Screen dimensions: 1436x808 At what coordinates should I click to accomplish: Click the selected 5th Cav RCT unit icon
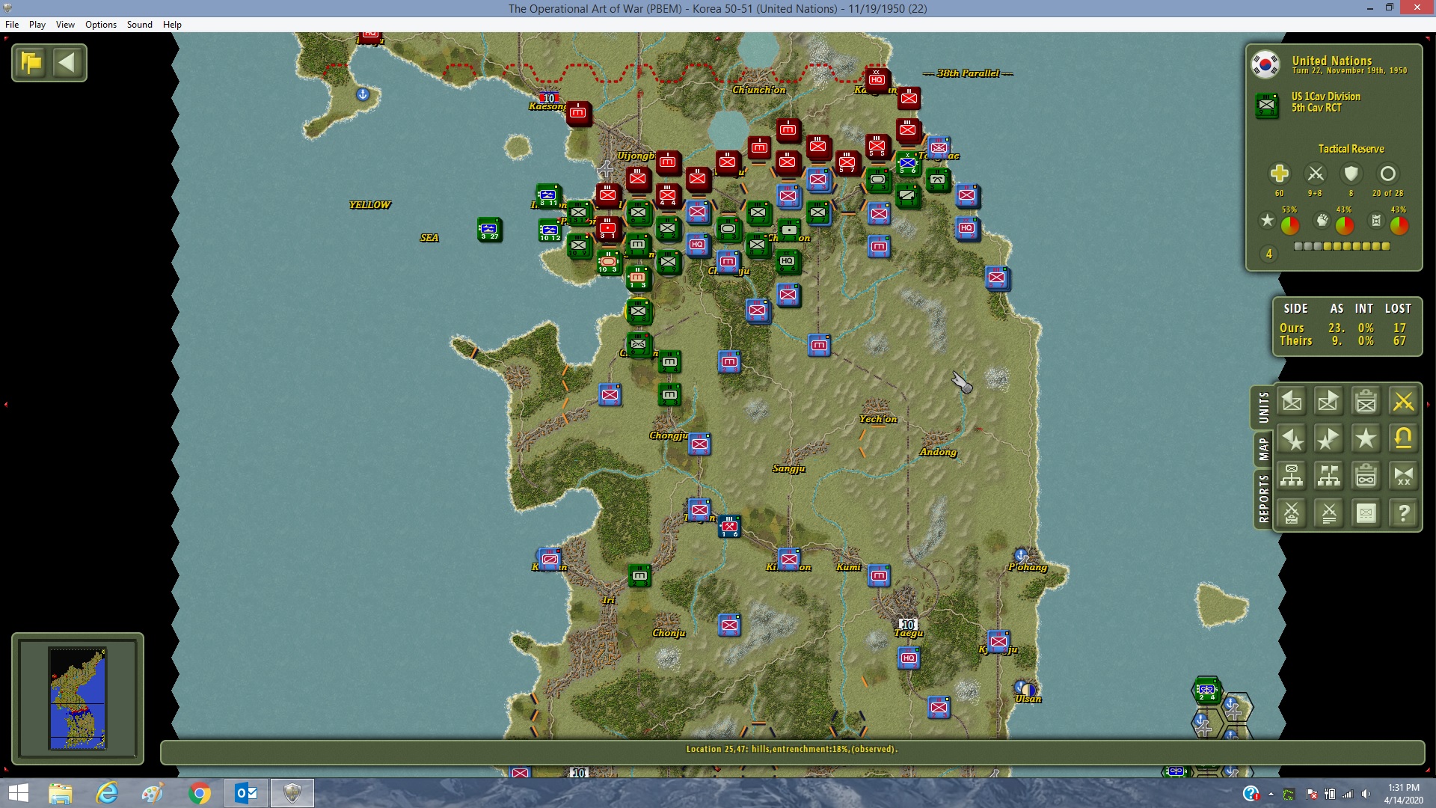coord(1266,105)
